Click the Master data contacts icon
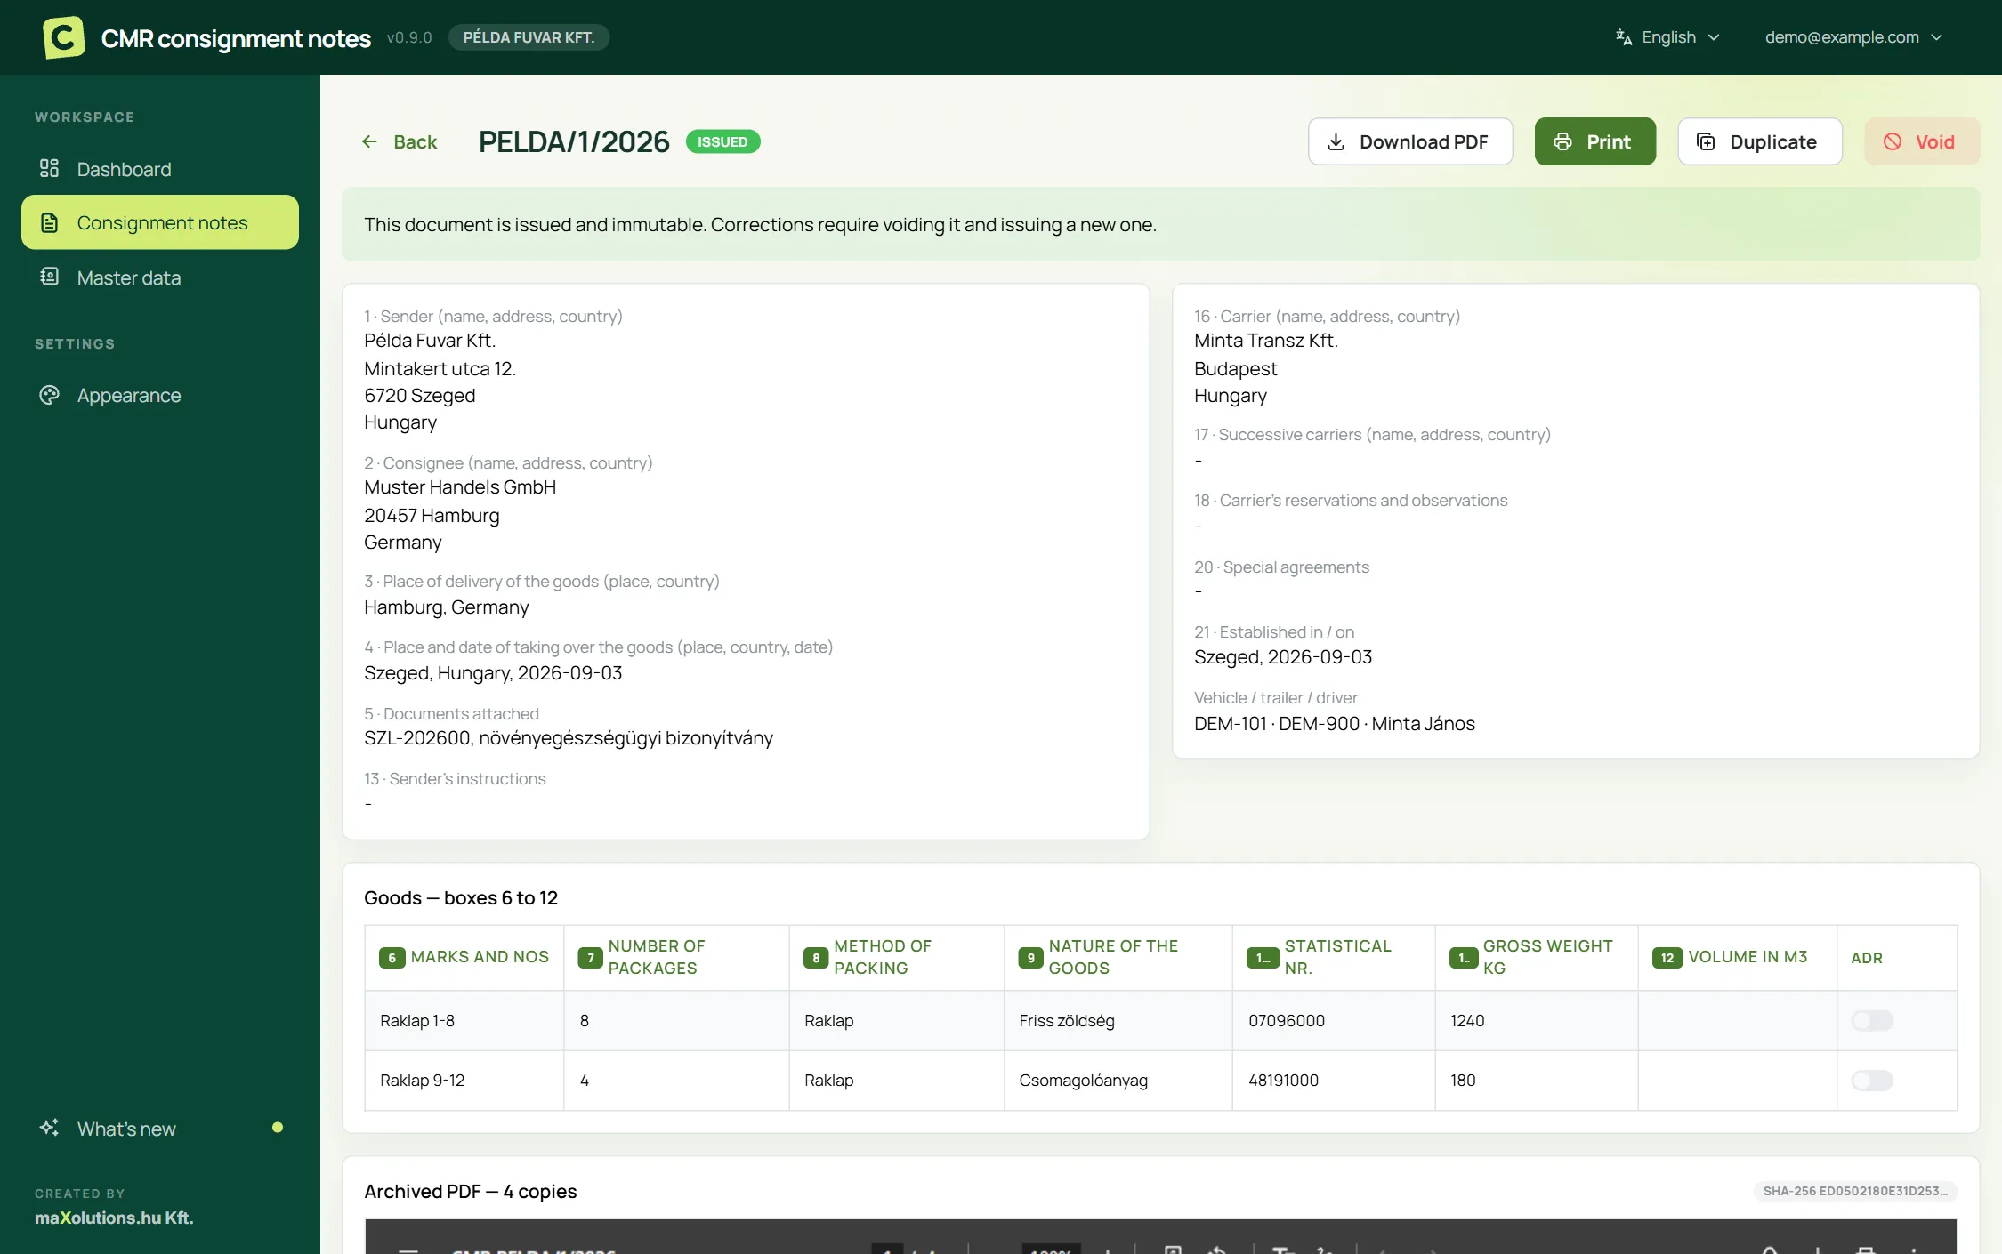The image size is (2002, 1254). [x=49, y=277]
